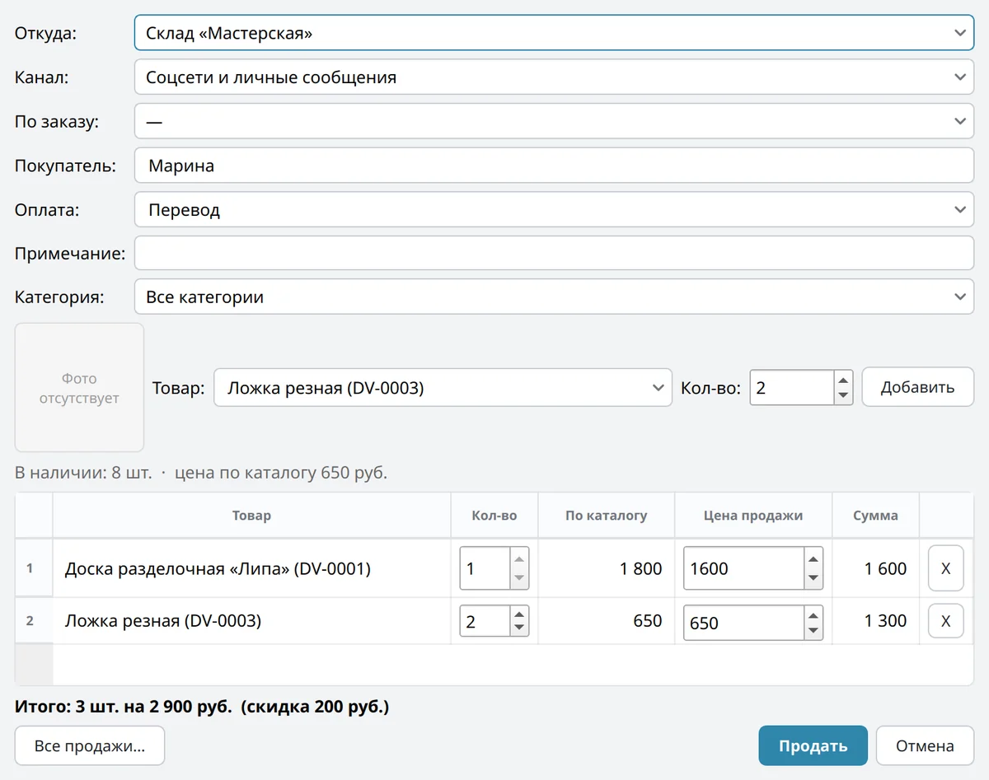Open the «Канал» sales channel dropdown

coord(554,77)
